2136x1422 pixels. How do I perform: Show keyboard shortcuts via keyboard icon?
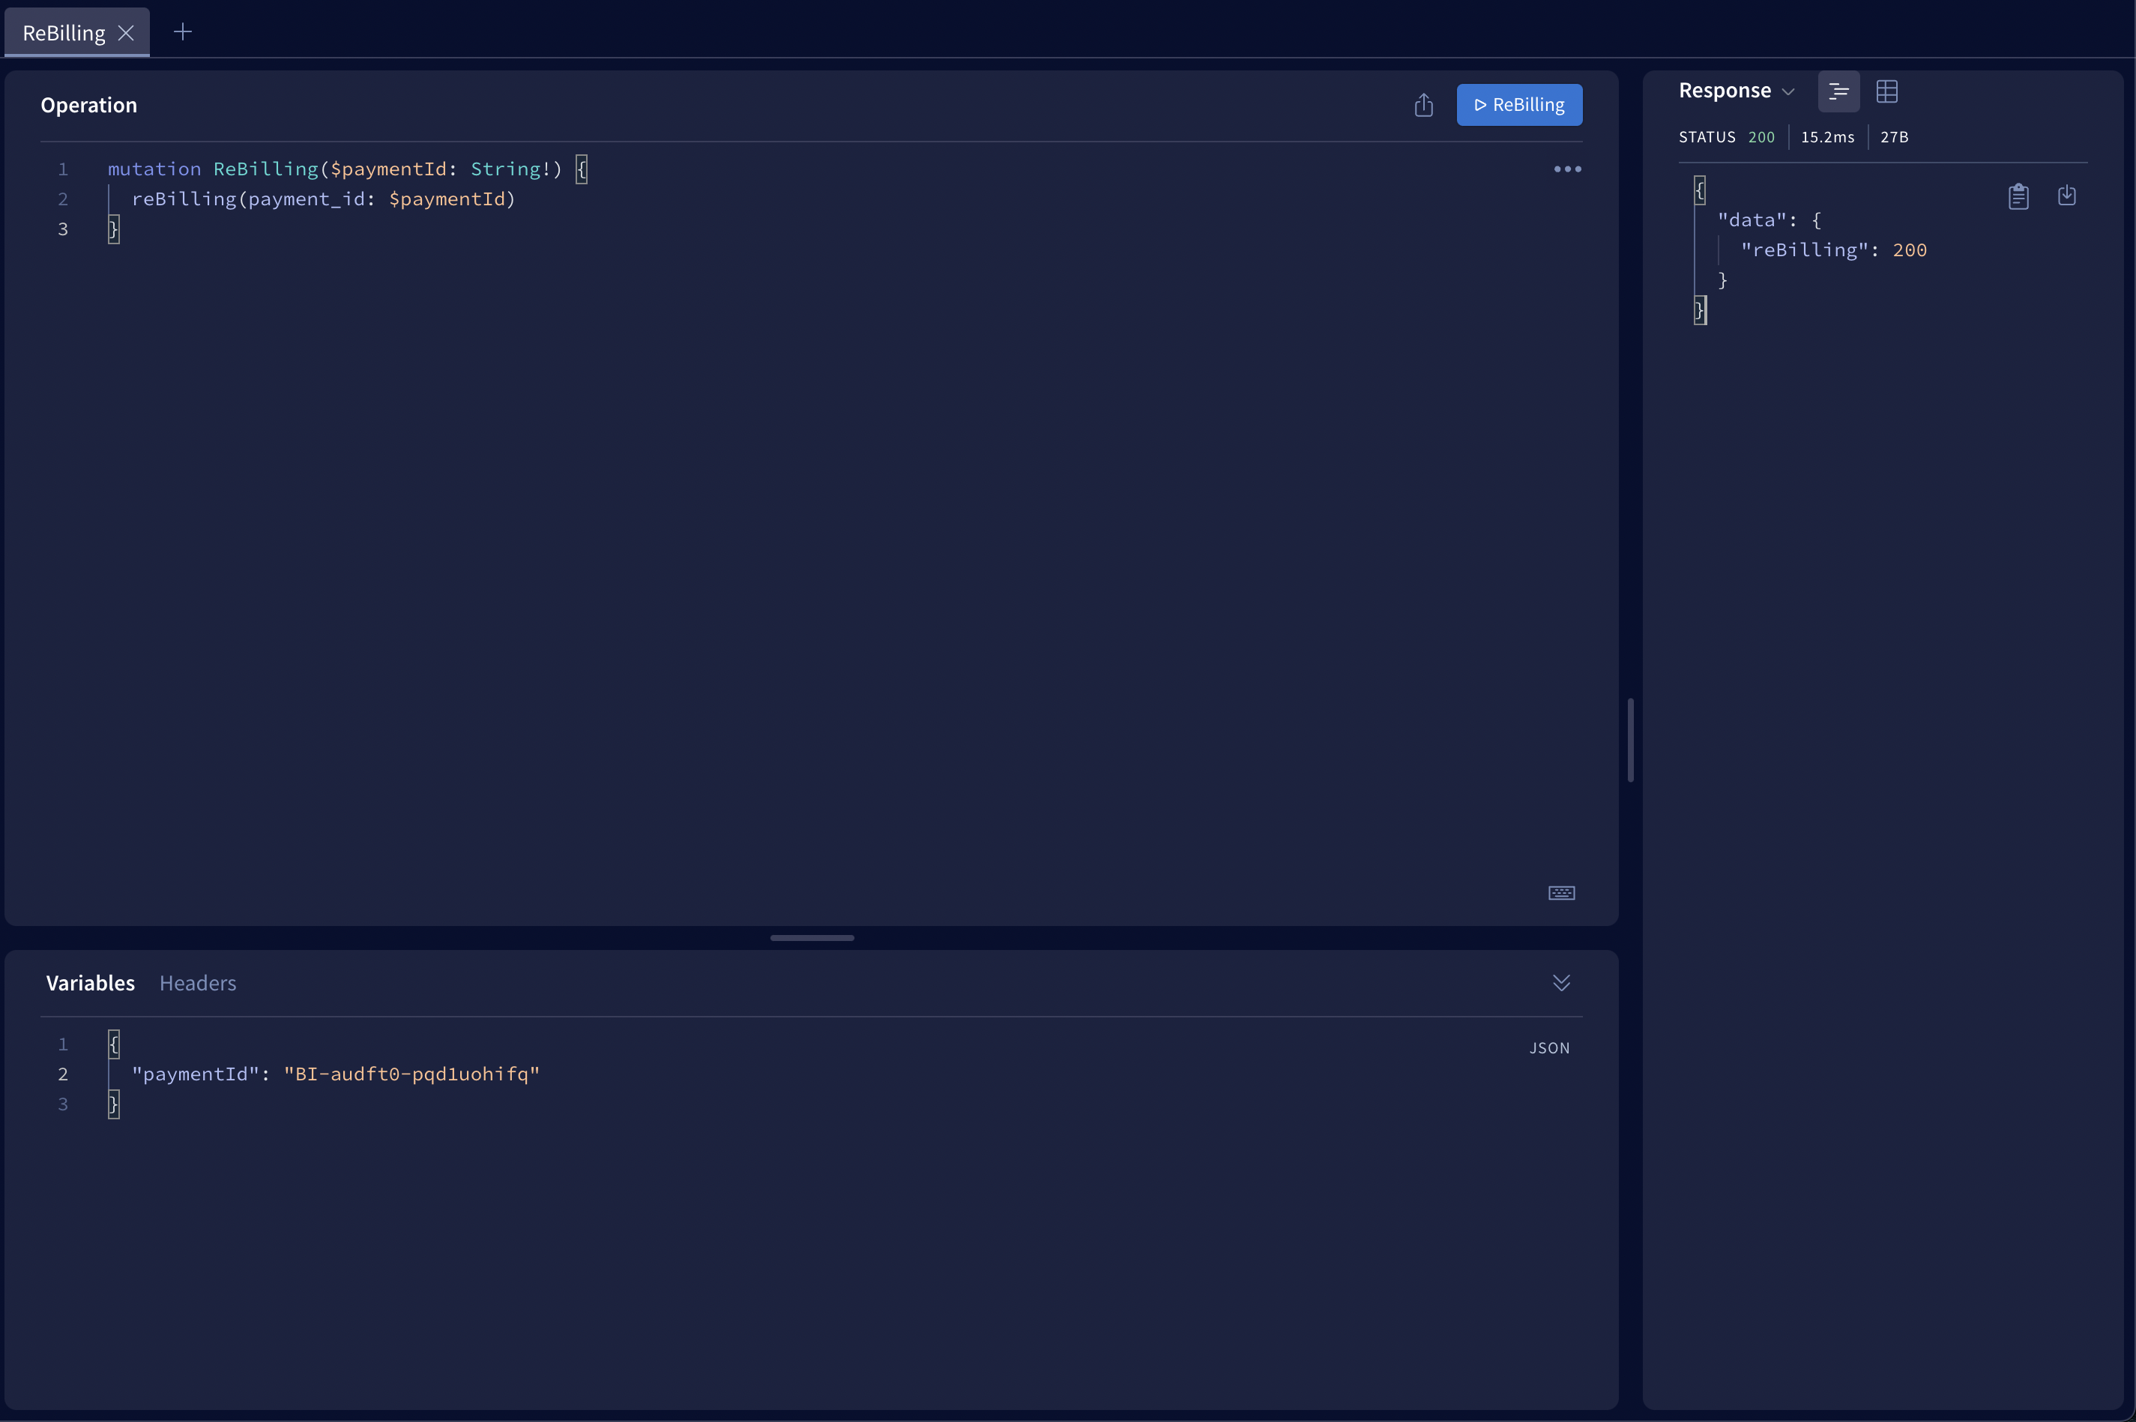[1560, 893]
